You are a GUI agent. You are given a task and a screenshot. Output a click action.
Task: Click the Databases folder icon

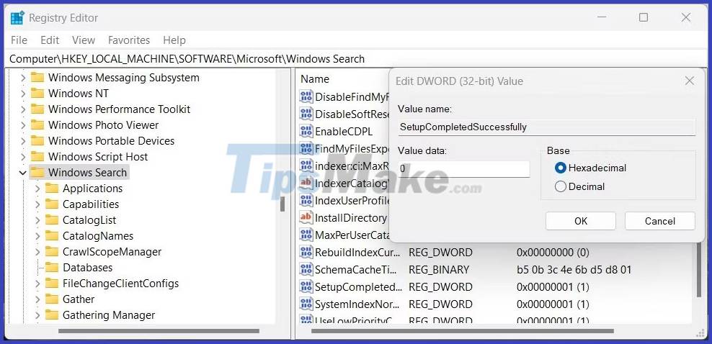[x=52, y=268]
